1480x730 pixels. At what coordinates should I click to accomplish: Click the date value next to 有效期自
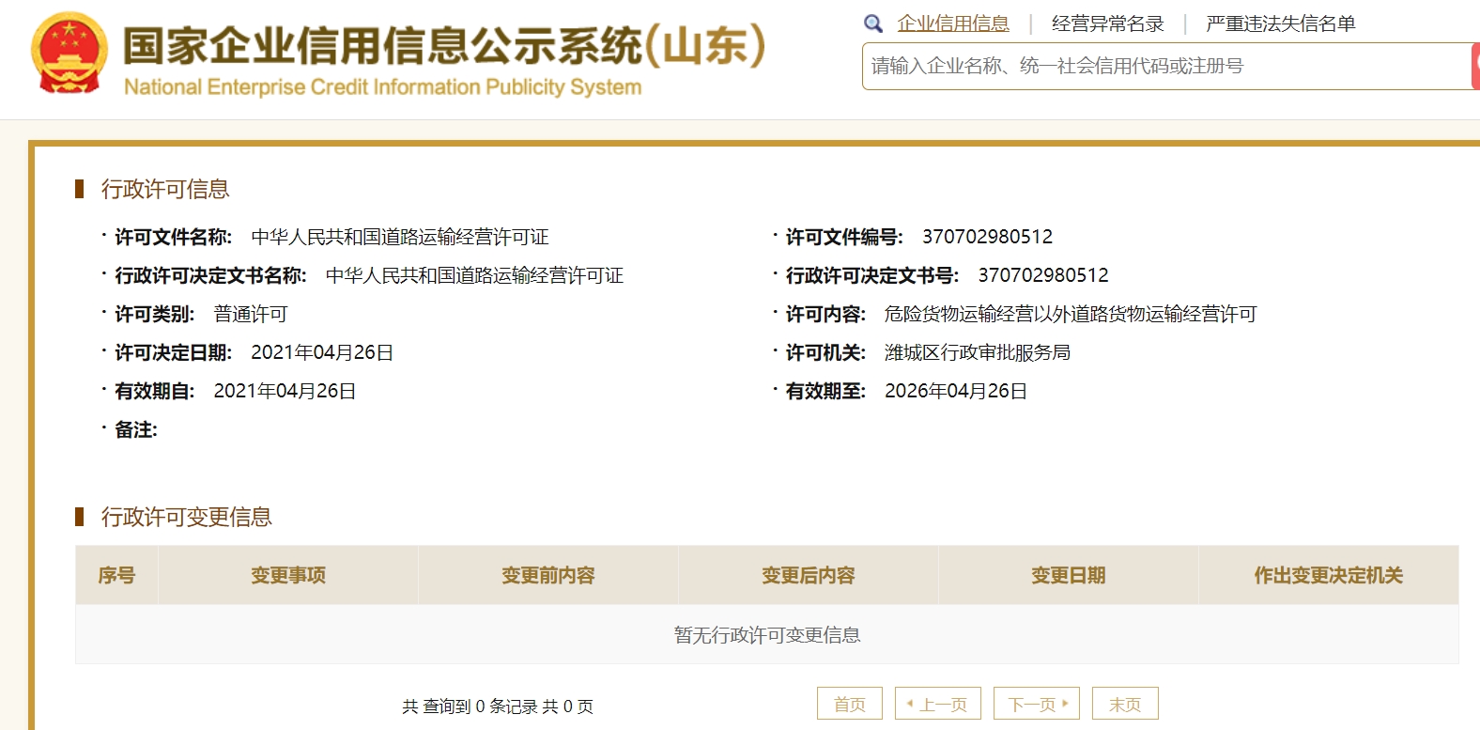(285, 391)
